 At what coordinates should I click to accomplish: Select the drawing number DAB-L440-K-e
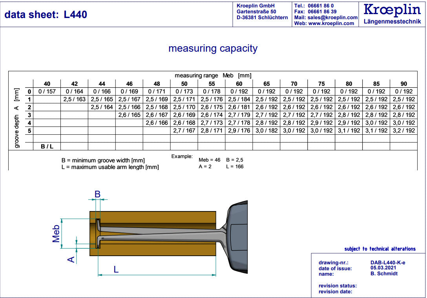[387, 263]
